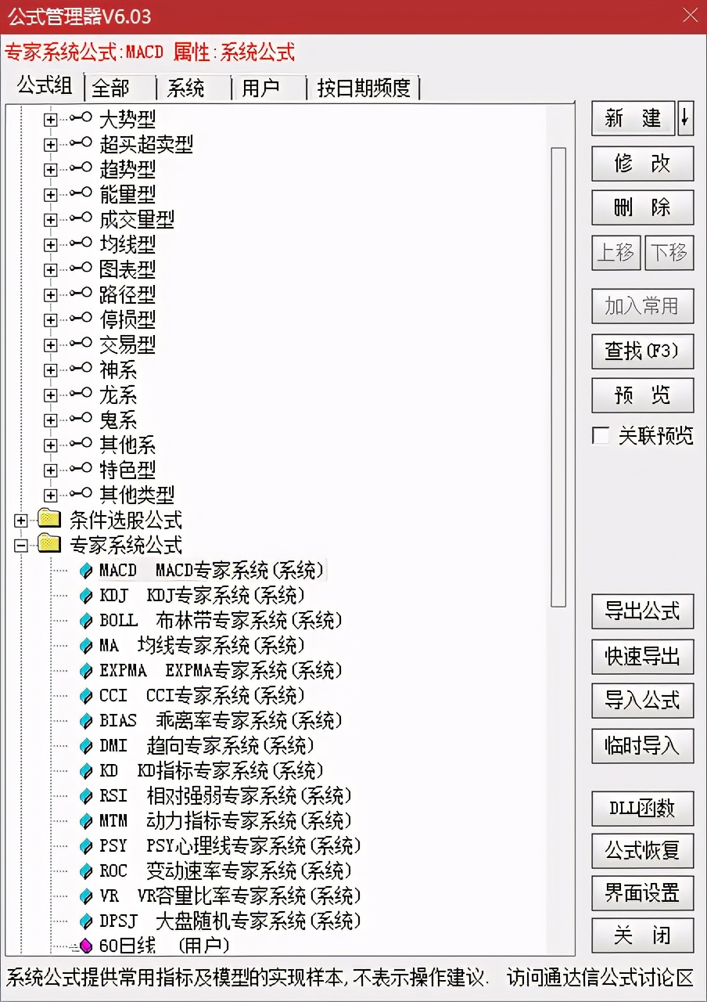This screenshot has height=1002, width=707.
Task: Click the RSI 相对强弱 formula icon
Action: coord(87,795)
